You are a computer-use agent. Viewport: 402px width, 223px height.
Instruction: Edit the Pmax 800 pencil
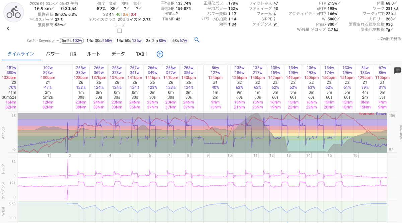[x=336, y=24]
